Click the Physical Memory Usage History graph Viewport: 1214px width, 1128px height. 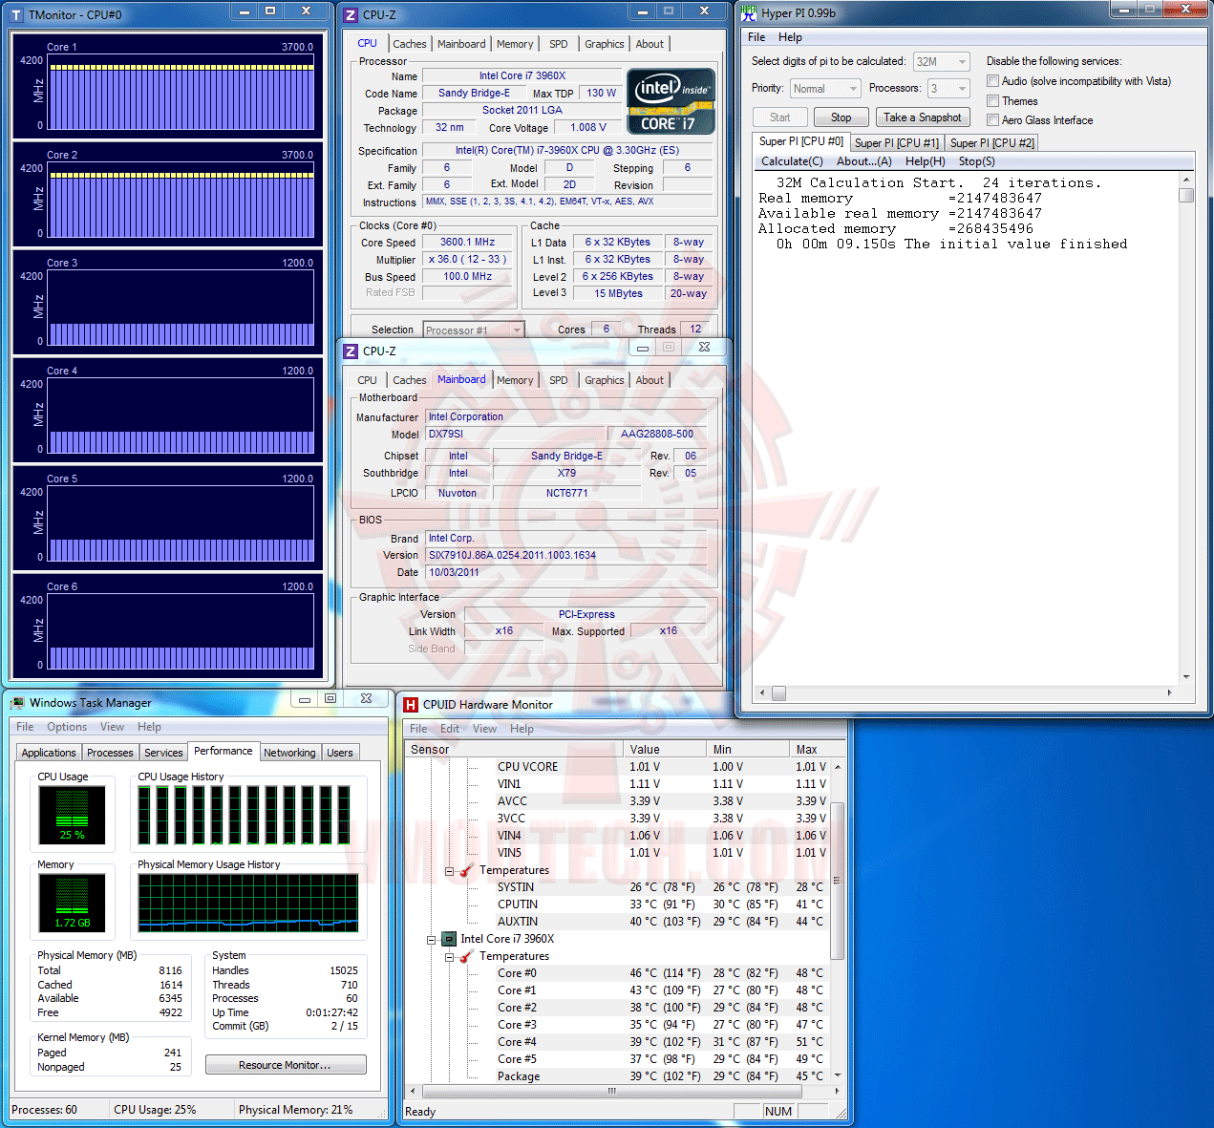pyautogui.click(x=248, y=903)
